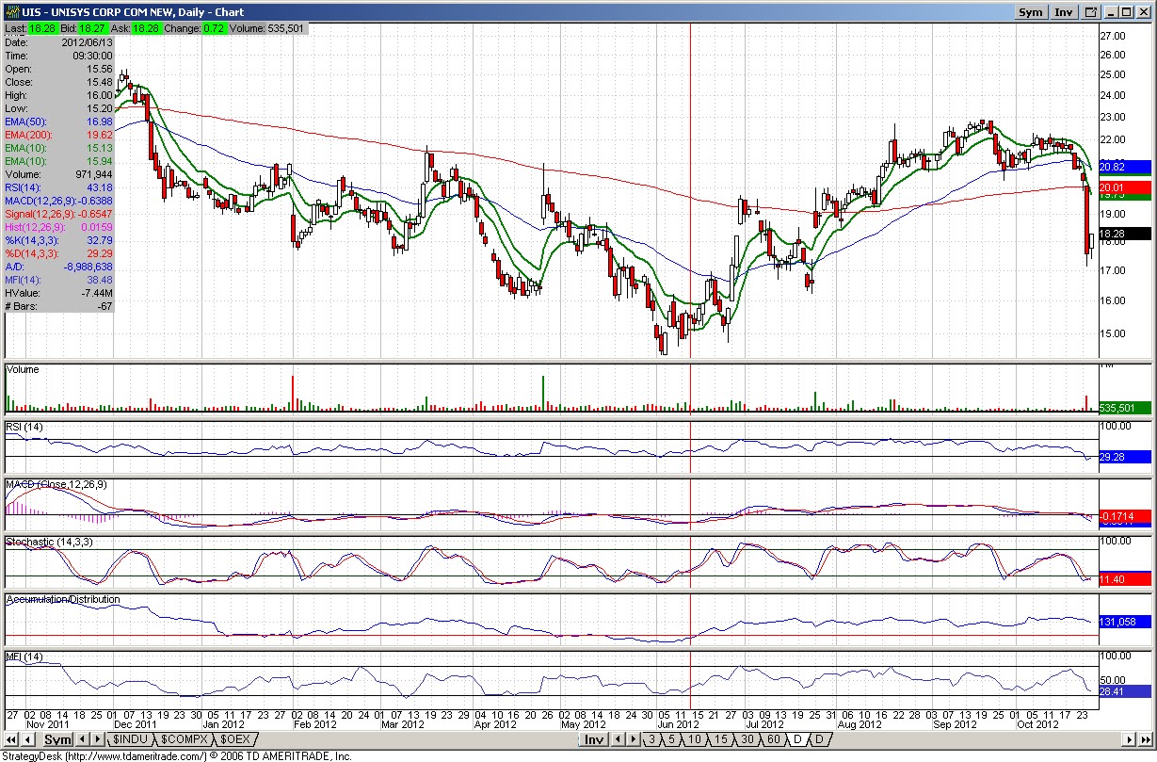Pop out the chart with the detach-window icon
This screenshot has width=1157, height=762.
[1090, 11]
